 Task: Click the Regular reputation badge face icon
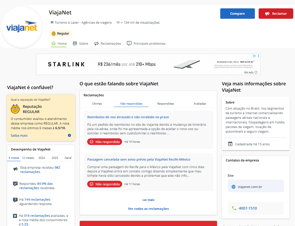[54, 33]
